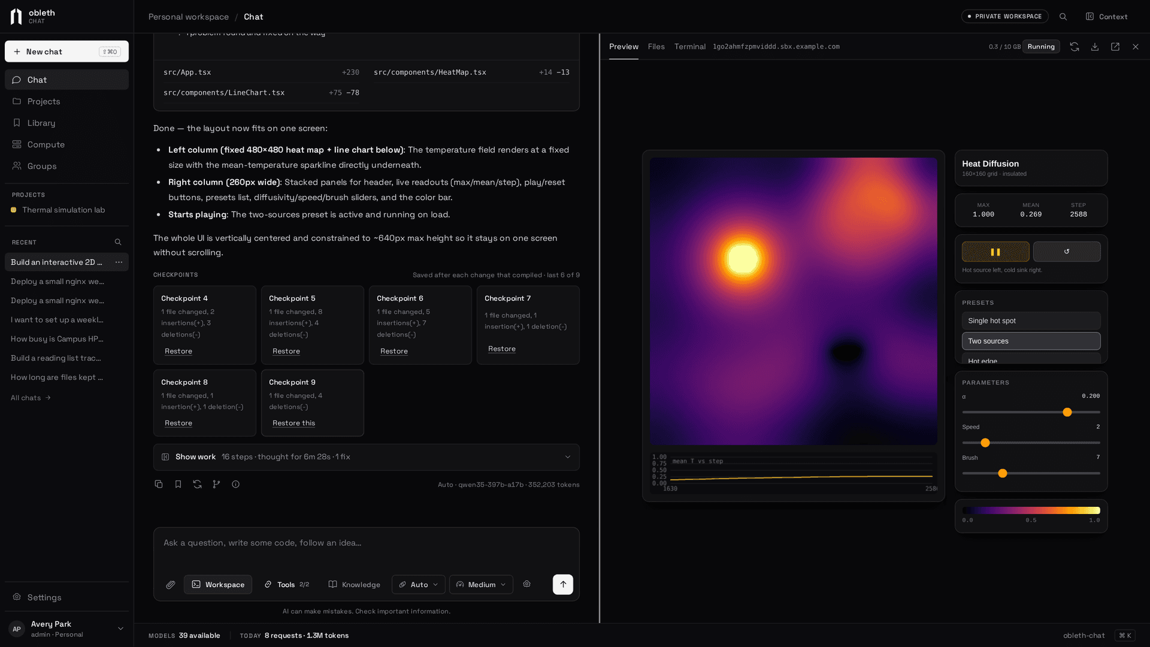Click the camera icon beside Medium selector
The height and width of the screenshot is (647, 1150).
coord(527,584)
